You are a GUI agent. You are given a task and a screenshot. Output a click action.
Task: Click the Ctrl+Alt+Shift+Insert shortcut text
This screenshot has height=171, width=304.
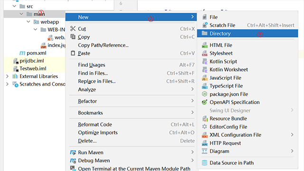[271, 25]
